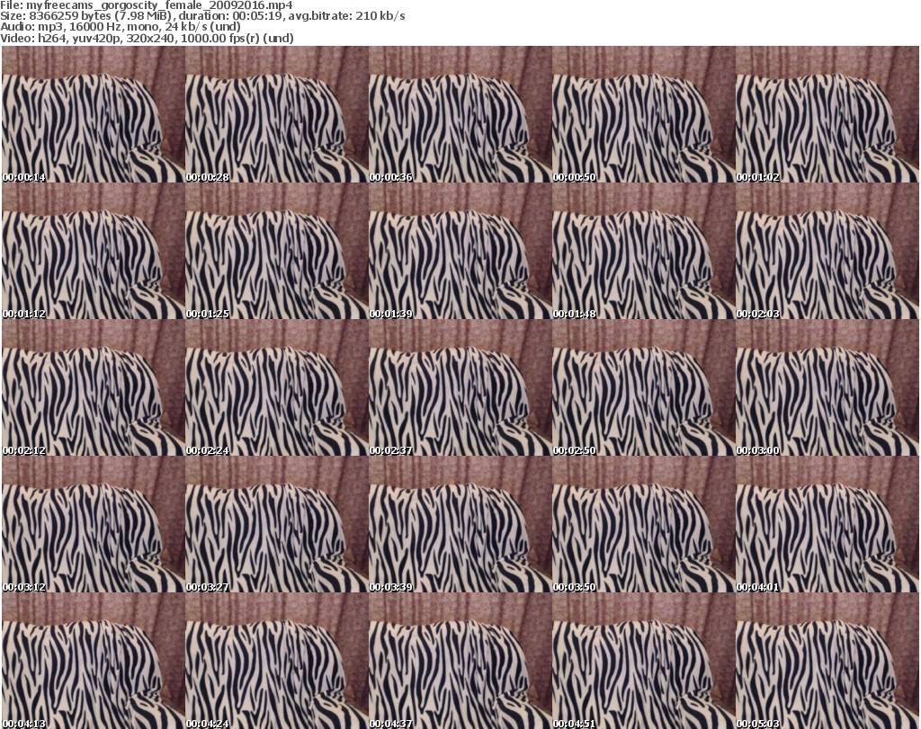
Task: Pick the thumbnail stamped 00:04:51
Action: coord(643,661)
